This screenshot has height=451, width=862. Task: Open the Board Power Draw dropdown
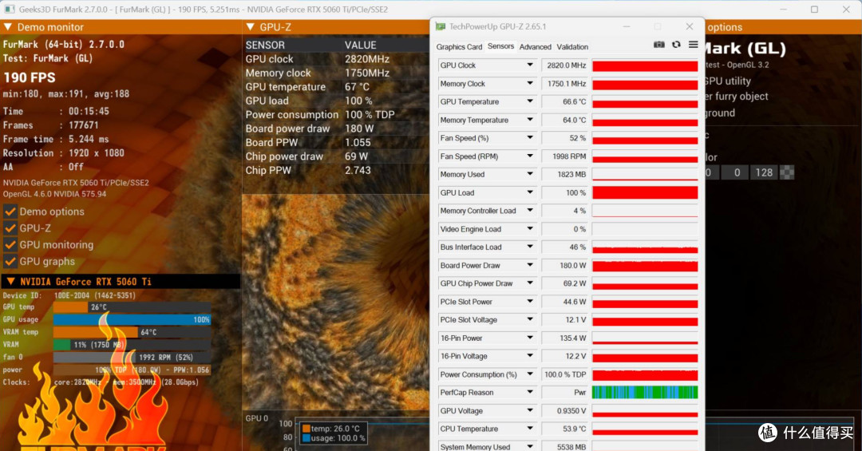[530, 265]
